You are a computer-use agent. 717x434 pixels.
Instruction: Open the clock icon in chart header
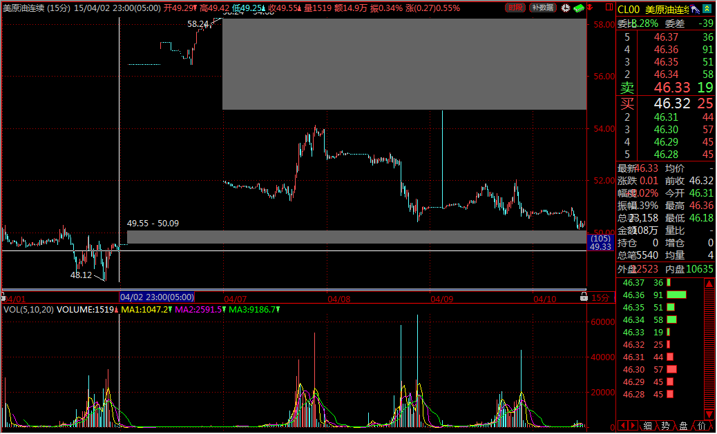[566, 8]
